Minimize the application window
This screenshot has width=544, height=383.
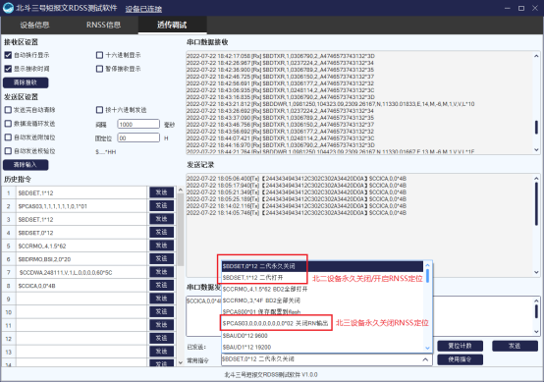coord(508,8)
